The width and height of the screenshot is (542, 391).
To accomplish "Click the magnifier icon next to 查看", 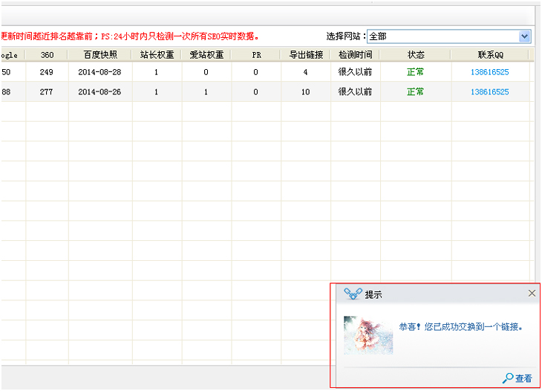I will point(508,378).
